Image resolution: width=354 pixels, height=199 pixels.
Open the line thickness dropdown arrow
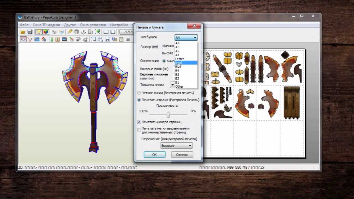(173, 85)
